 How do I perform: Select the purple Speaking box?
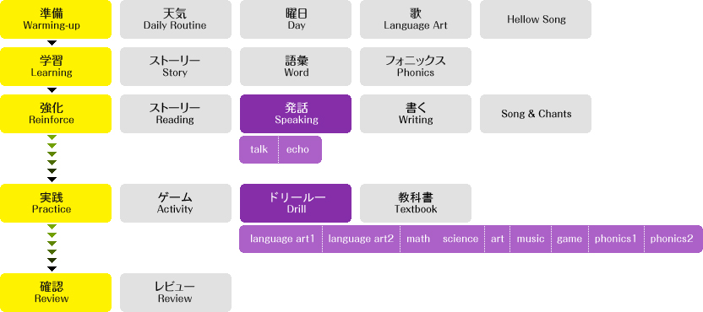click(296, 114)
